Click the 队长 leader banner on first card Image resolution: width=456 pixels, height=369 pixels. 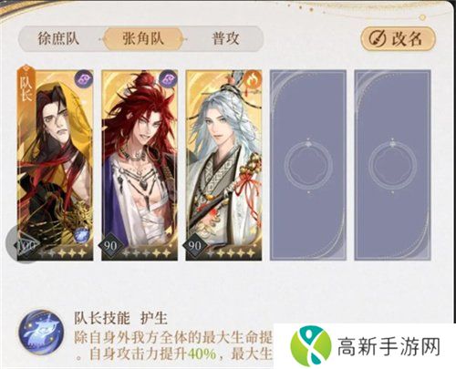[26, 85]
